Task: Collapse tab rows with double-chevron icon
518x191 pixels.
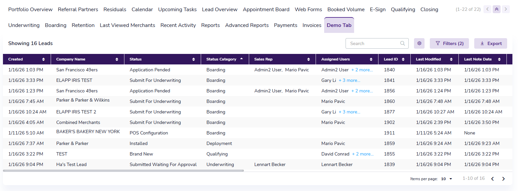Action: [497, 9]
